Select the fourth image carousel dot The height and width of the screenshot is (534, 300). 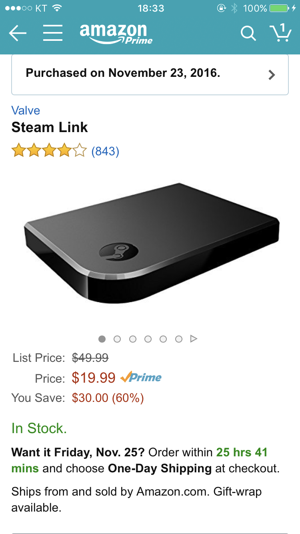pos(148,339)
